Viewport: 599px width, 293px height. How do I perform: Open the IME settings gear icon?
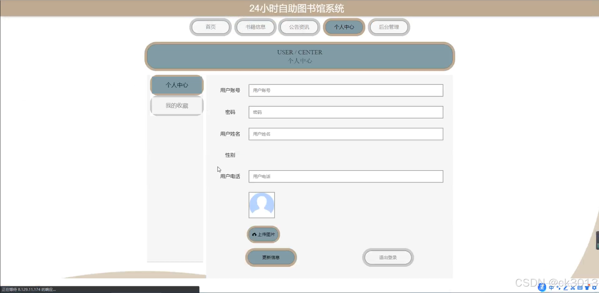594,288
